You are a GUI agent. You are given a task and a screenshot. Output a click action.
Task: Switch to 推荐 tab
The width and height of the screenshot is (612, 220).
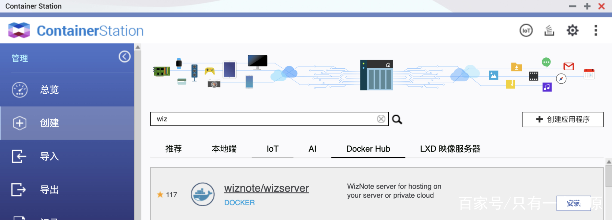(174, 149)
